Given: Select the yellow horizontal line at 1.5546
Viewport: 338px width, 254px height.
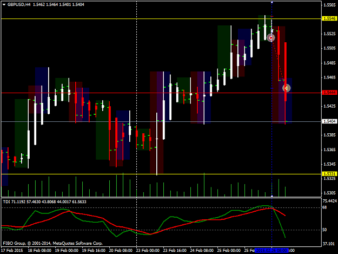Looking at the screenshot, I should coord(161,19).
